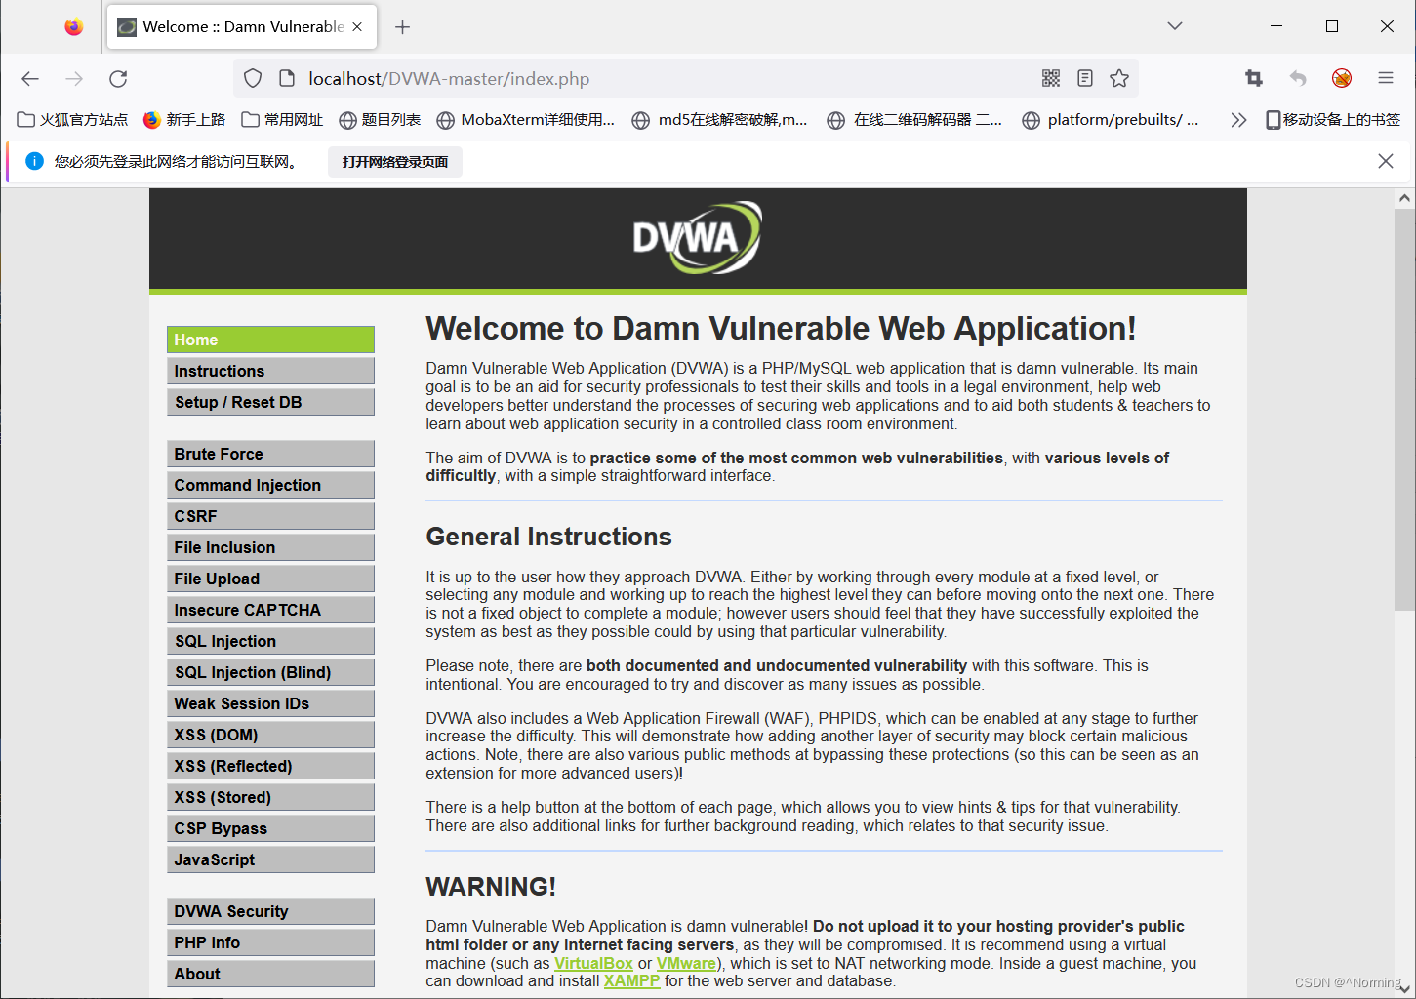The width and height of the screenshot is (1416, 999).
Task: Open 移动设备上的书签 folder
Action: click(1333, 120)
